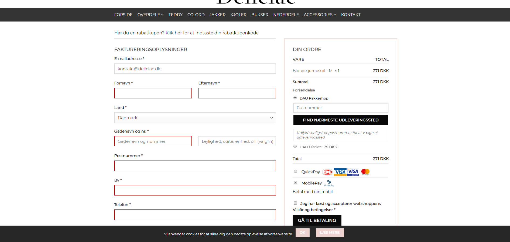Click the Visa Electron card icon
Image resolution: width=510 pixels, height=242 pixels.
point(353,172)
